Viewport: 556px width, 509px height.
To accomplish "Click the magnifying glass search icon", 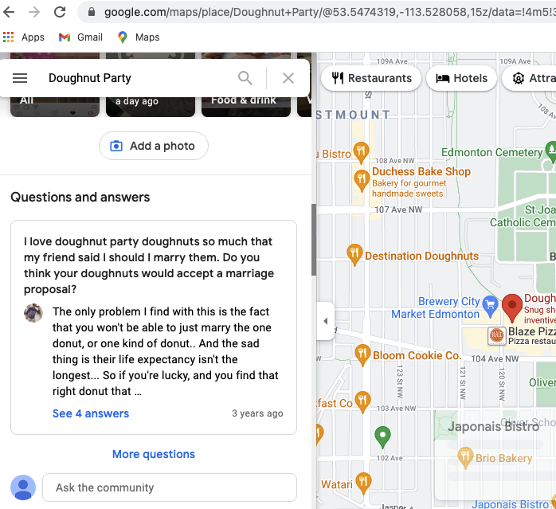I will (x=245, y=78).
